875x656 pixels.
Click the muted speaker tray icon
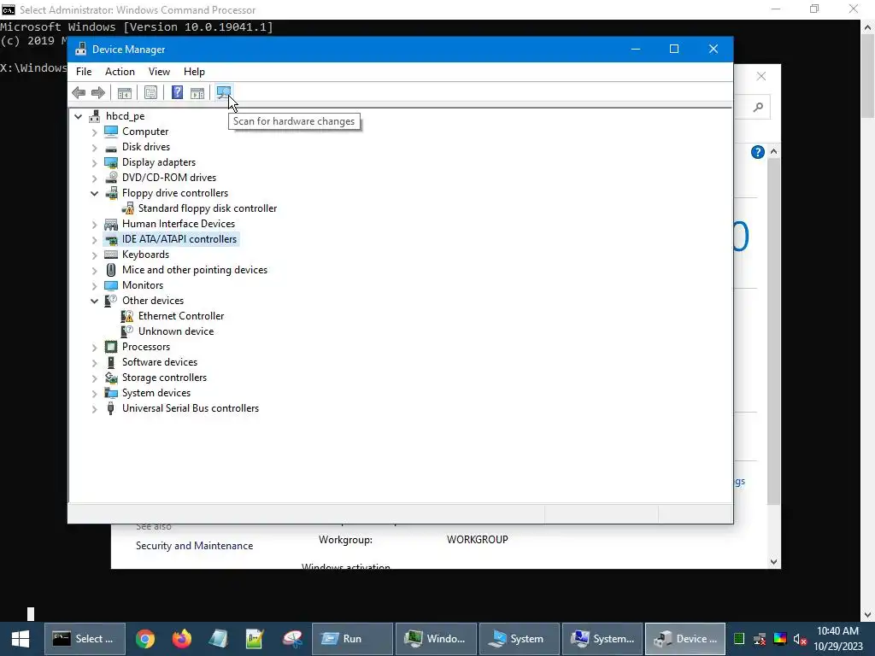click(799, 639)
